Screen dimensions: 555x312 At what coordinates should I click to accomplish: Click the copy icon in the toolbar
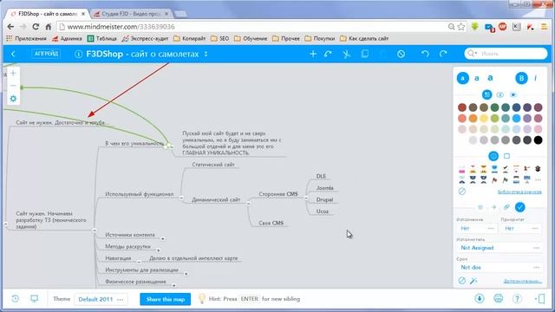pyautogui.click(x=365, y=54)
